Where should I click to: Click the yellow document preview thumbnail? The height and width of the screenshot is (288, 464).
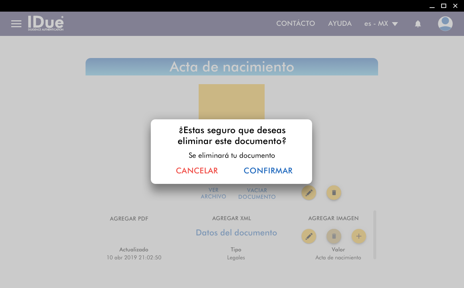[x=231, y=102]
